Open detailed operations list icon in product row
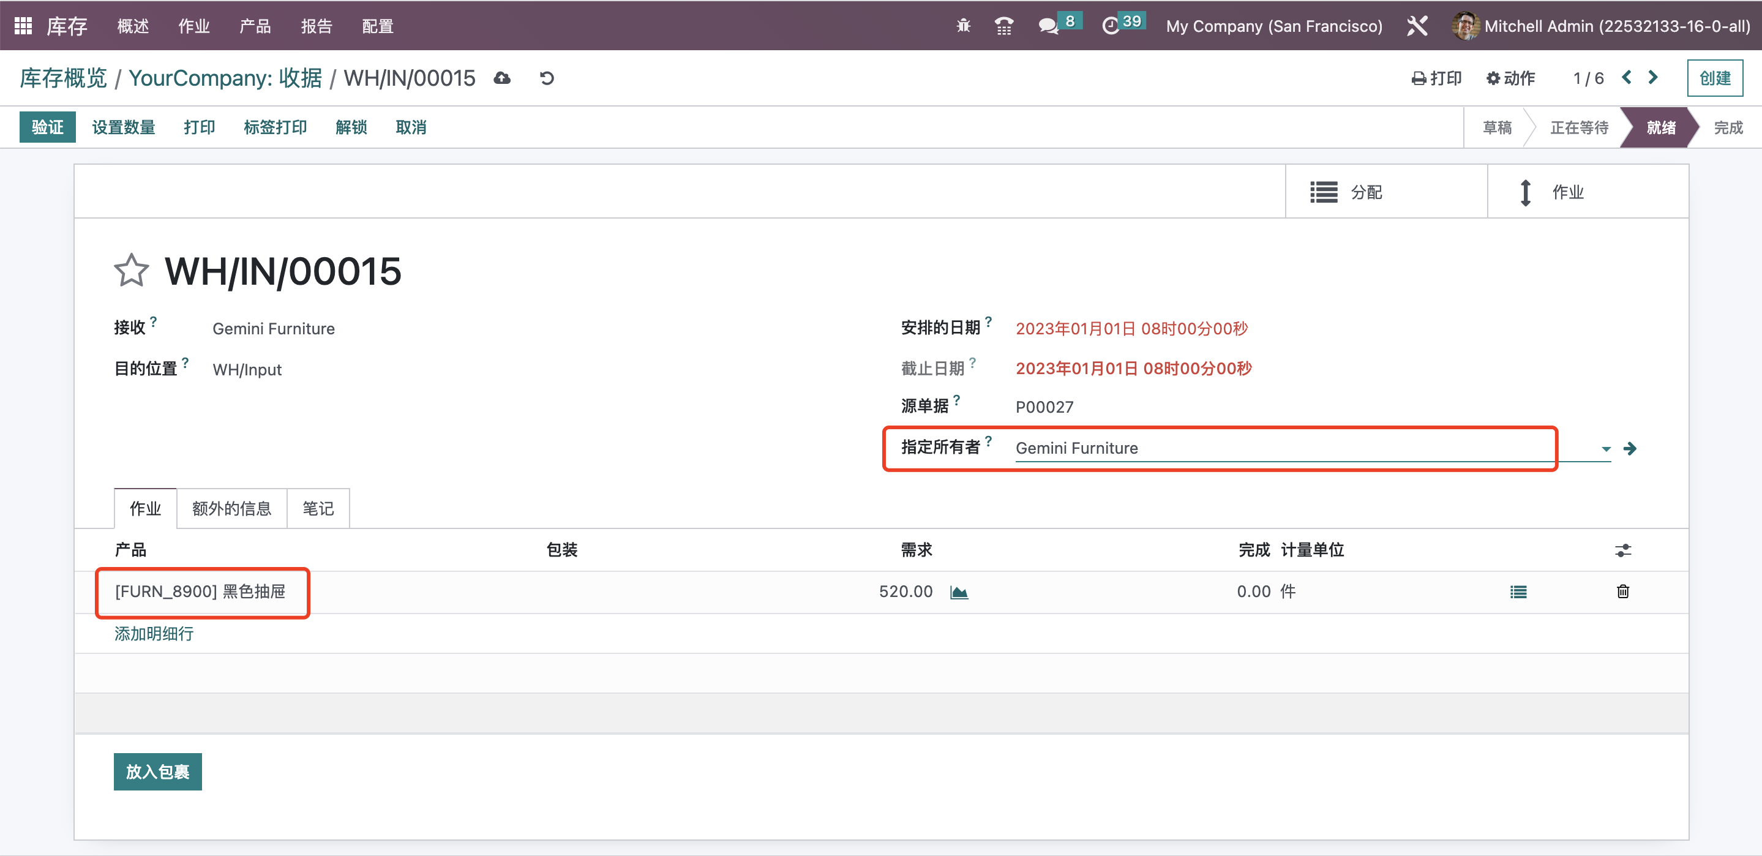Viewport: 1762px width, 856px height. tap(1518, 592)
